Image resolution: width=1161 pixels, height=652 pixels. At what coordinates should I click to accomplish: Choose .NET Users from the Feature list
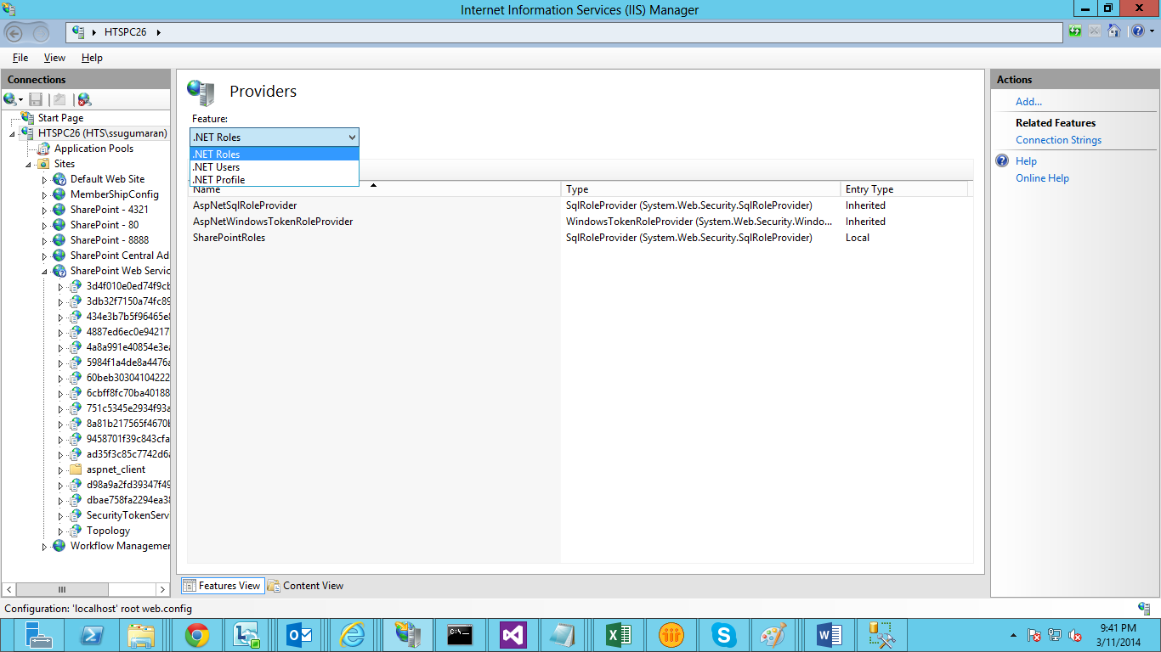pos(275,167)
